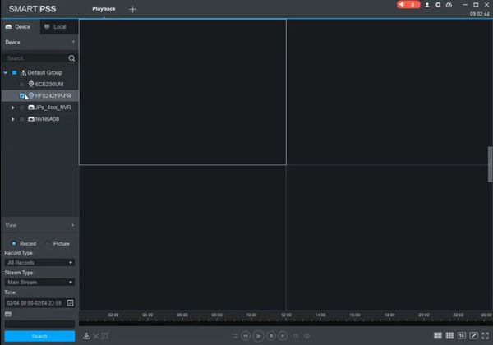493x345 pixels.
Task: Switch to four-window split layout
Action: point(438,336)
